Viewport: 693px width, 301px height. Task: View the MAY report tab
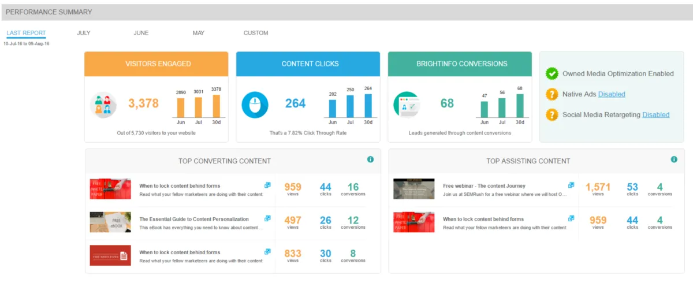point(199,33)
